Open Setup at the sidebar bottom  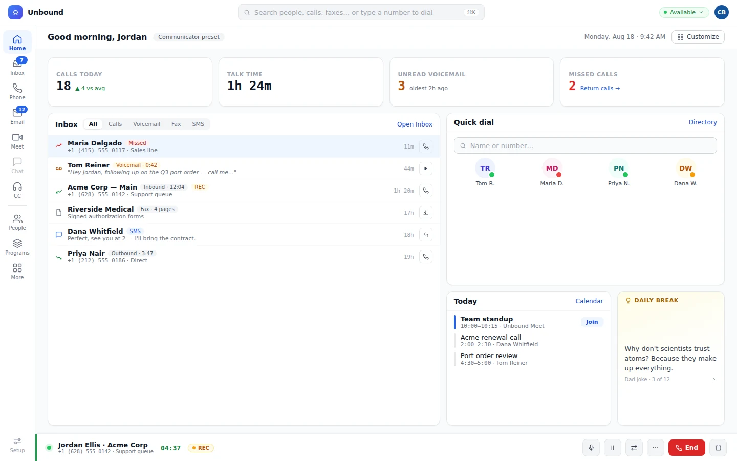17,445
